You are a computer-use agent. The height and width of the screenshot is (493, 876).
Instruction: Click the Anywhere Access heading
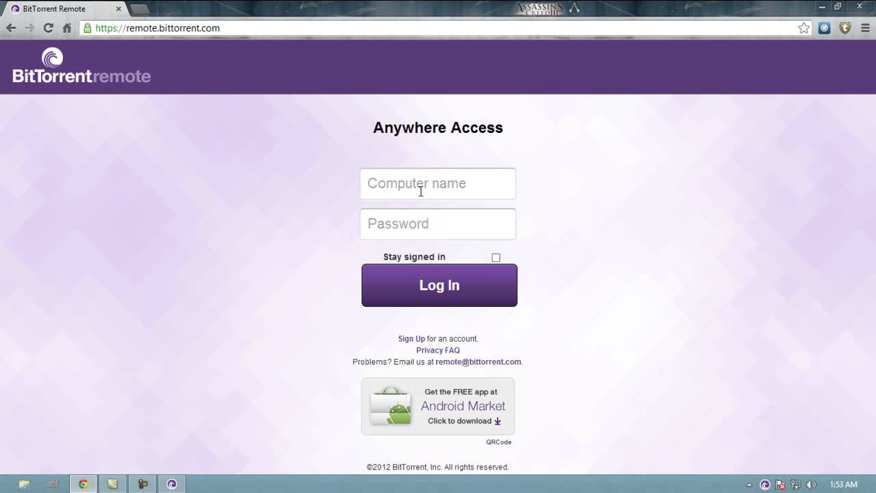point(438,127)
